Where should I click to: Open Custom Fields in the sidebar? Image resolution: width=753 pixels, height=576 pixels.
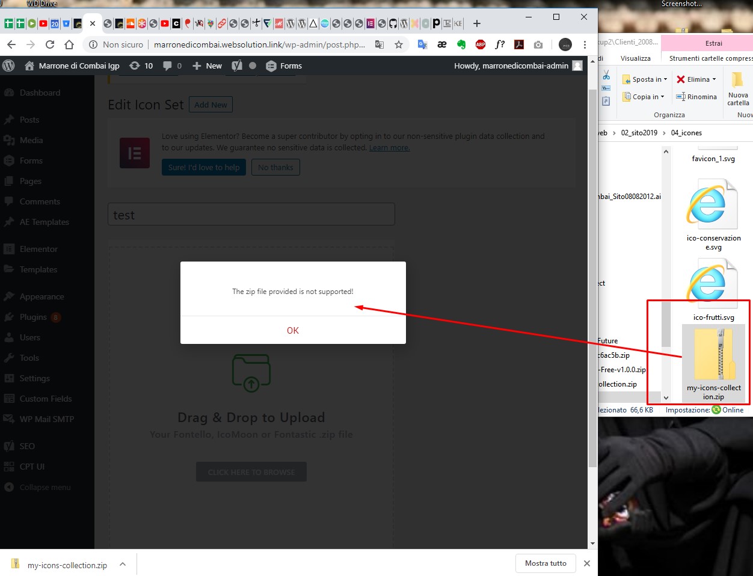[47, 399]
